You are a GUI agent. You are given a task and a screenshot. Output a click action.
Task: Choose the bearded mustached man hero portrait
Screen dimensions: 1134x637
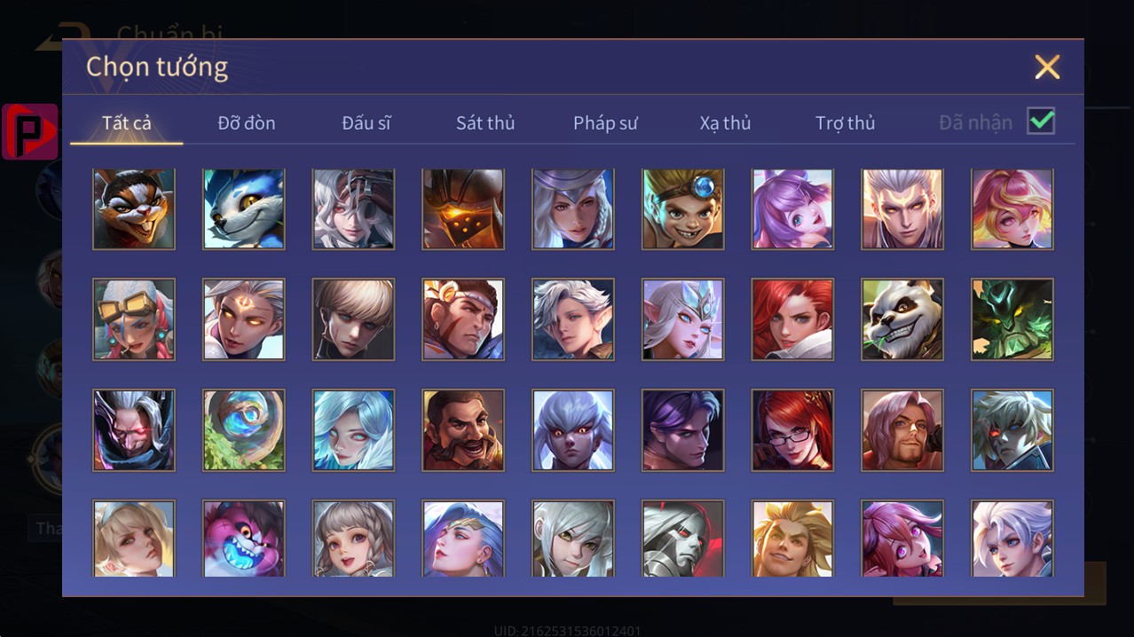click(x=463, y=430)
